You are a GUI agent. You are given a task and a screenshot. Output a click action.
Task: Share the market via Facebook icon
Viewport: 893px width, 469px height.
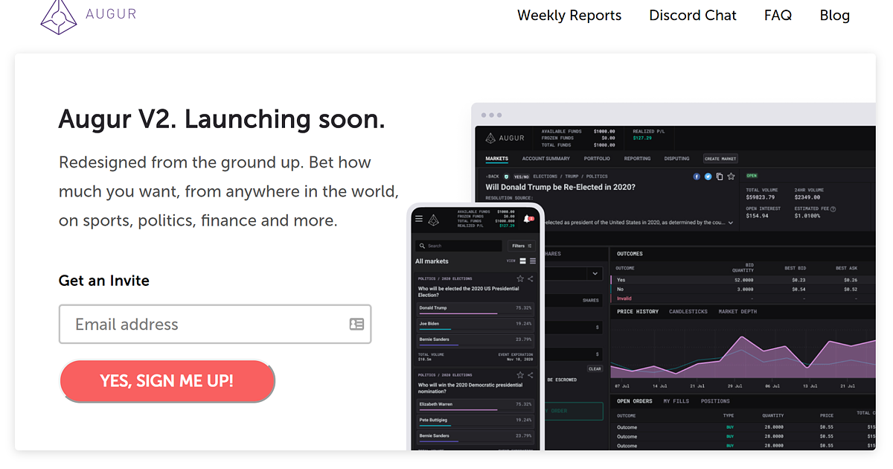click(697, 176)
